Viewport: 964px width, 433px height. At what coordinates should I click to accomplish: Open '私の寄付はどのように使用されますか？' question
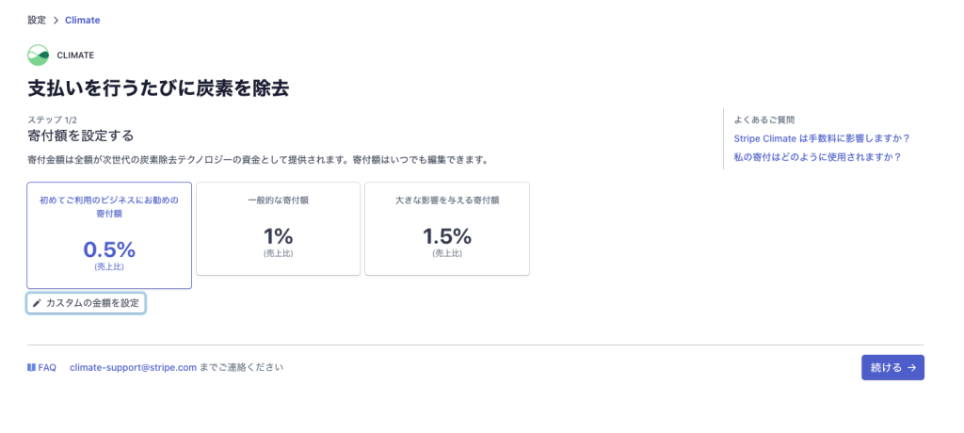[x=817, y=157]
